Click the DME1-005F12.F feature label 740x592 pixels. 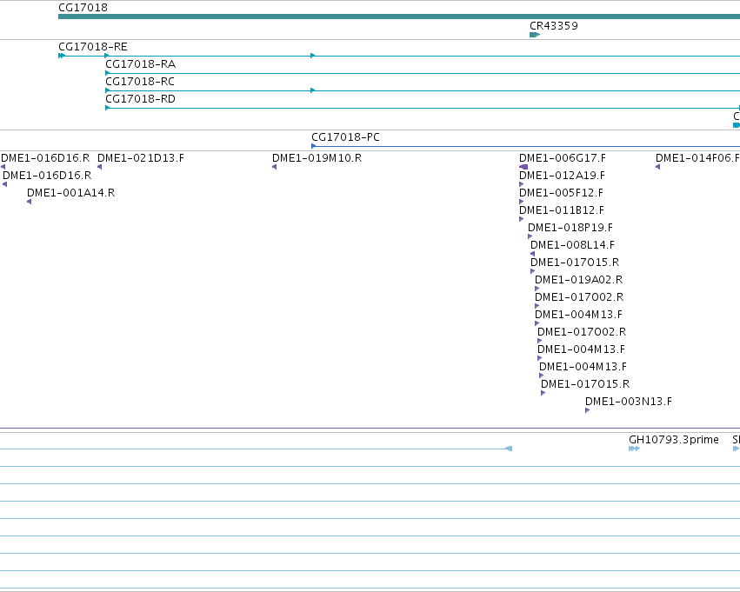561,193
